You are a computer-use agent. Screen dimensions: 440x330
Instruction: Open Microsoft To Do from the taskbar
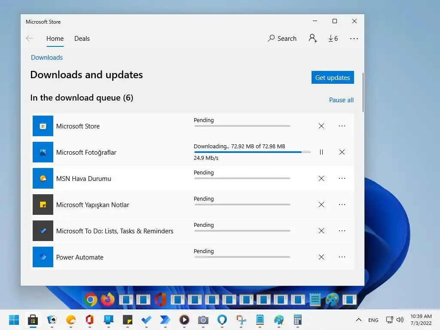pyautogui.click(x=146, y=320)
